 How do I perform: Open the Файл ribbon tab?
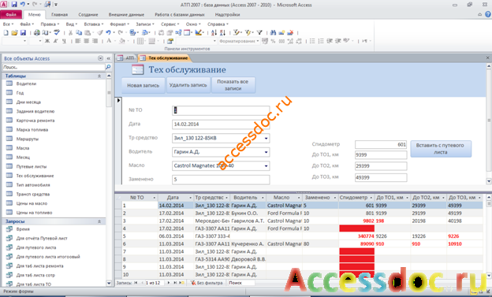click(11, 14)
